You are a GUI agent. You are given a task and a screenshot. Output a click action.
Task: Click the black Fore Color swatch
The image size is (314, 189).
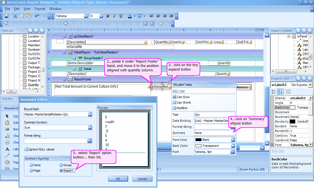pyautogui.click(x=198, y=140)
